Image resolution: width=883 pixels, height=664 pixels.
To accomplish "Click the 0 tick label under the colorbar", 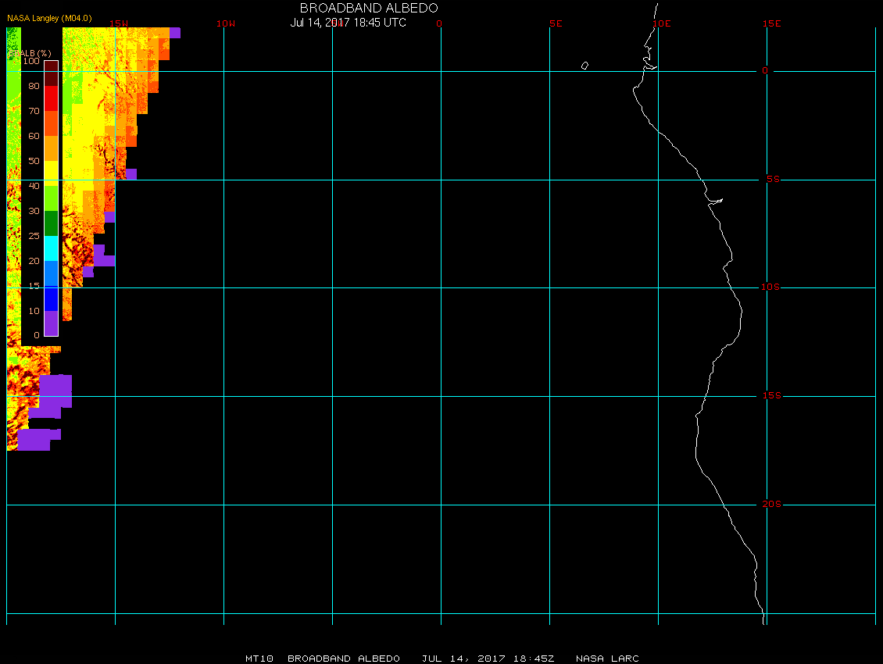I will click(x=37, y=335).
